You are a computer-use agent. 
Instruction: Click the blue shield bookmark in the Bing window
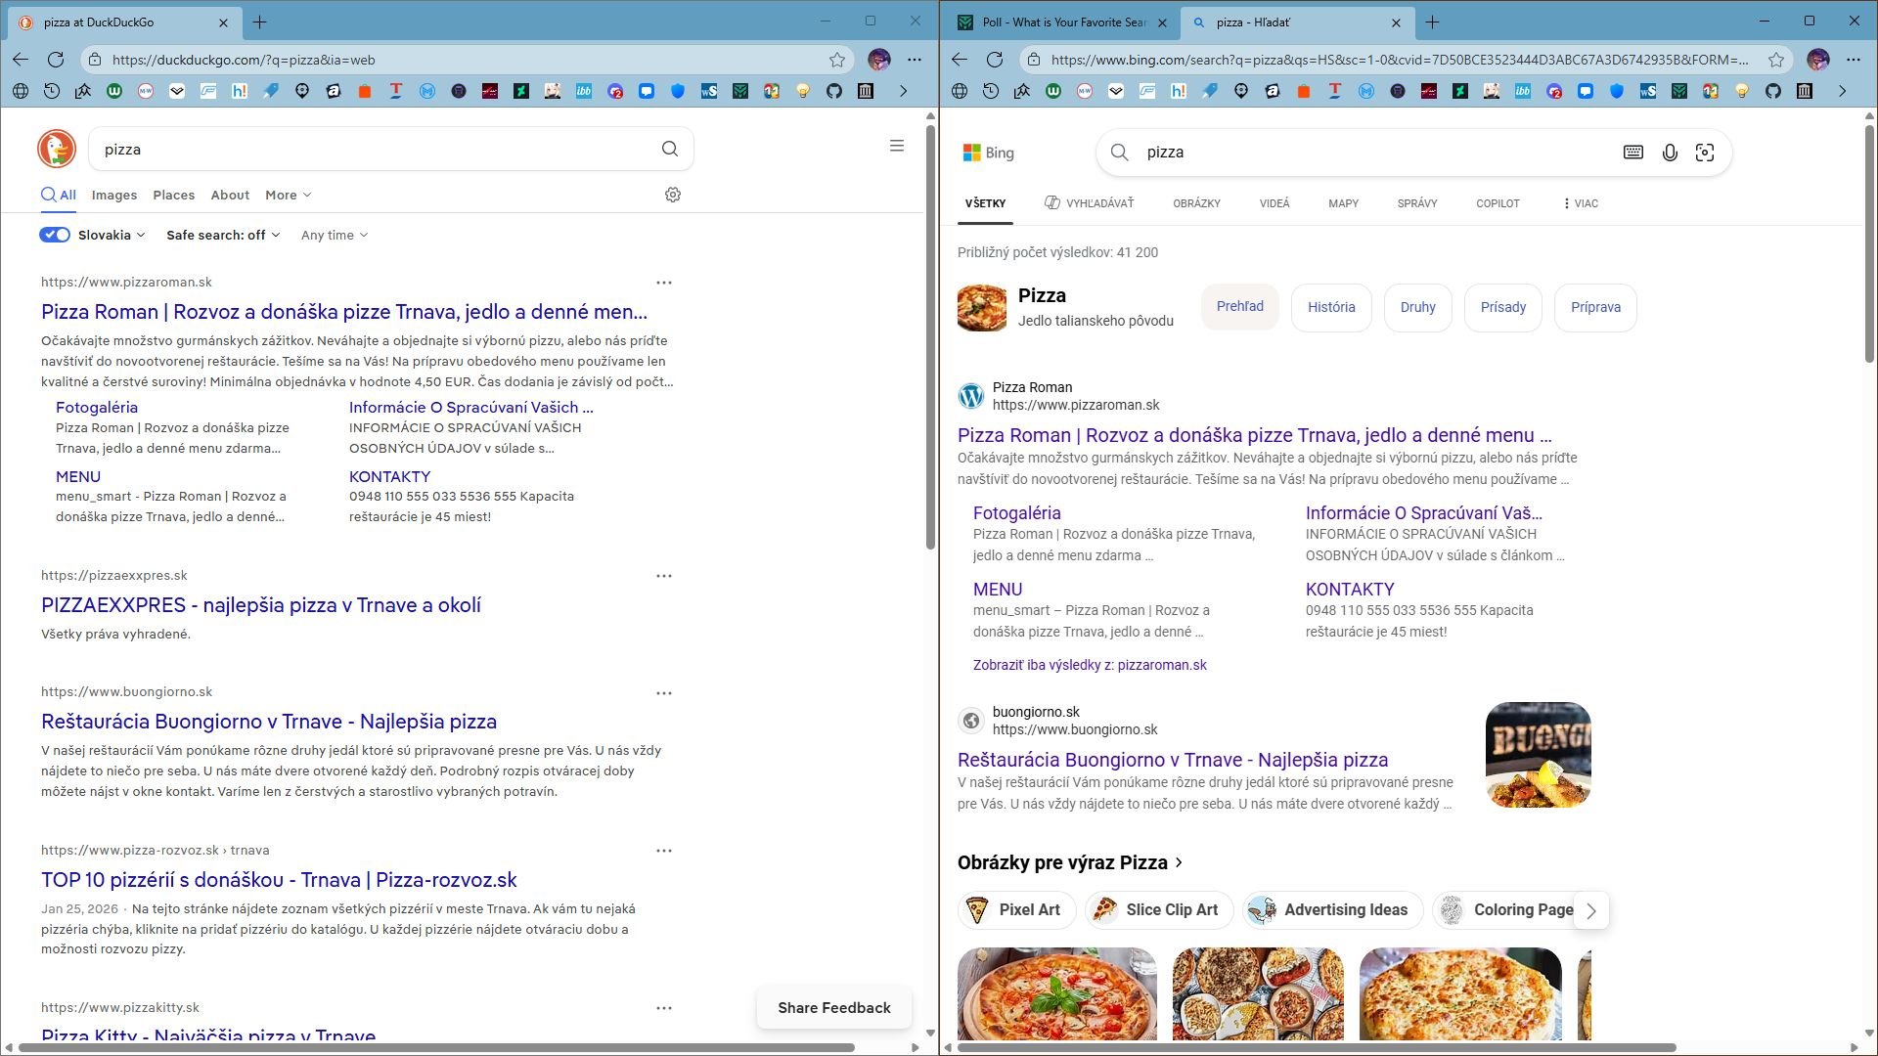[1617, 91]
